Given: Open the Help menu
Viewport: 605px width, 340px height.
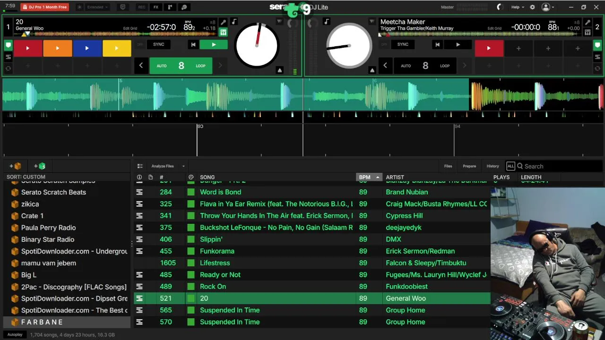Looking at the screenshot, I should (518, 7).
